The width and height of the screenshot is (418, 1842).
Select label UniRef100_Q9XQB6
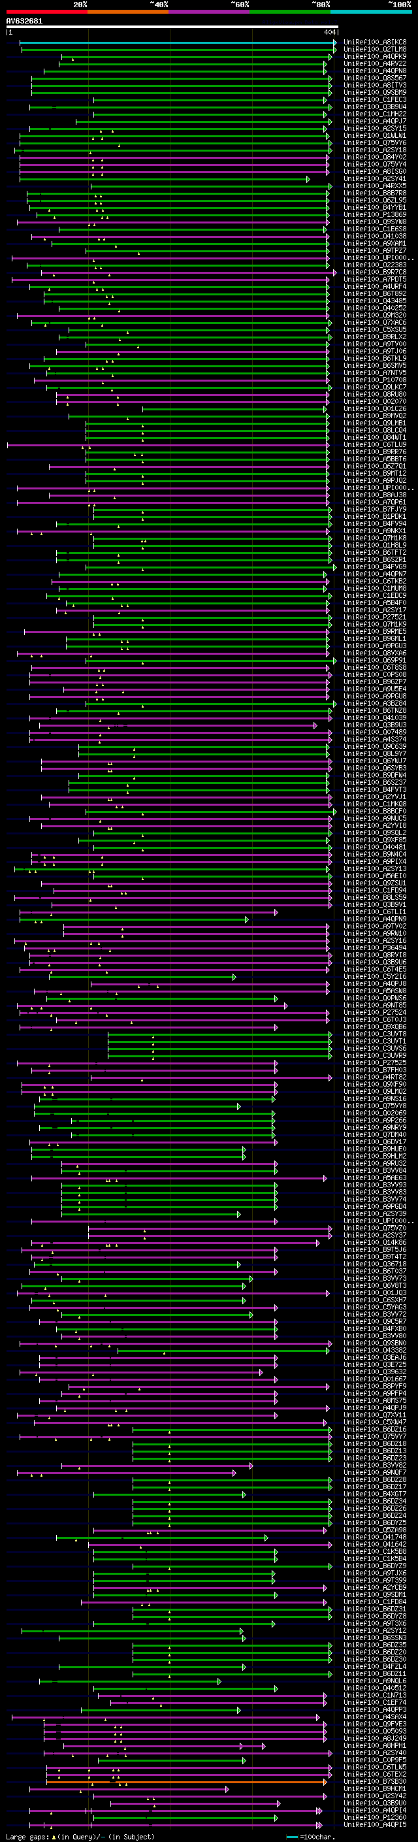coord(374,1027)
